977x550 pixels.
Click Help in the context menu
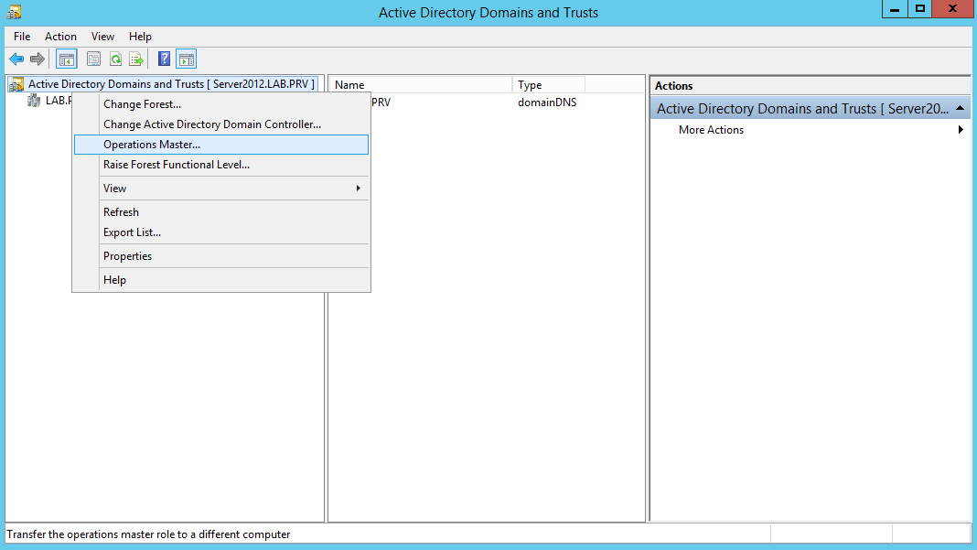(x=221, y=280)
